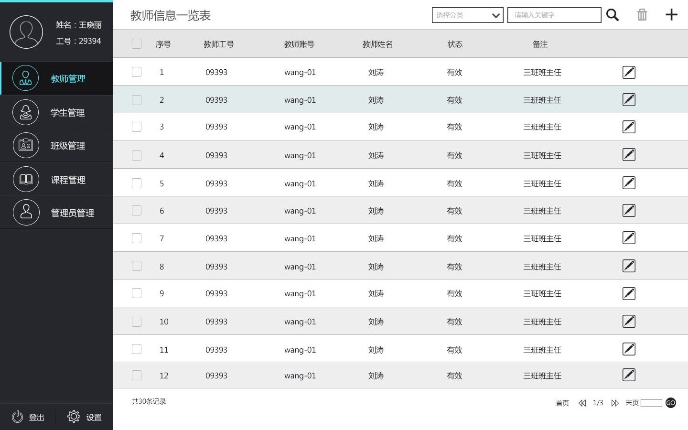688x430 pixels.
Task: Edit row 7 with pencil icon
Action: point(629,238)
